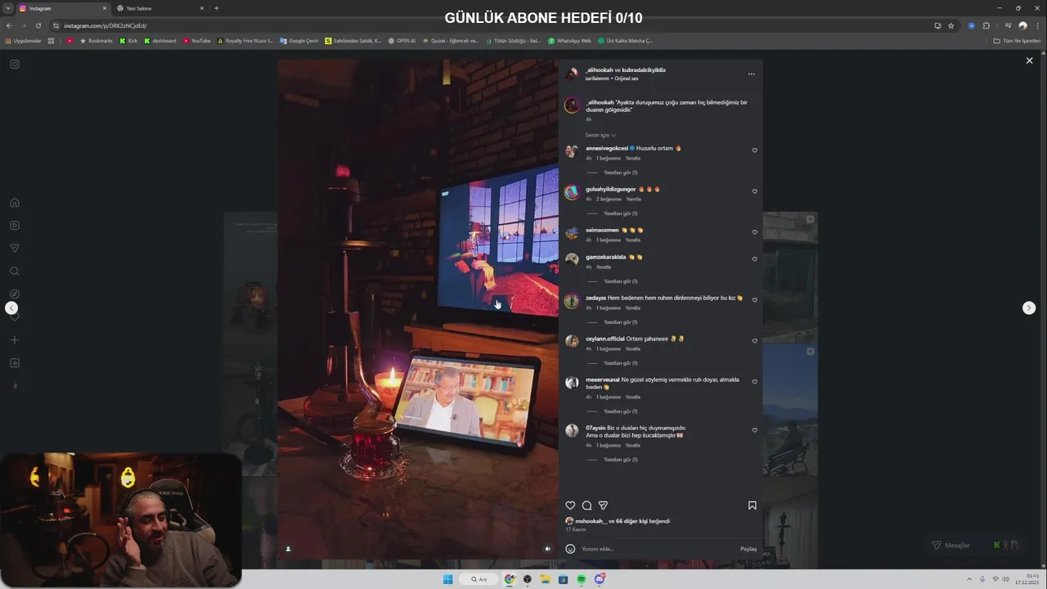Open Explore compass in Instagram sidebar

tap(15, 294)
